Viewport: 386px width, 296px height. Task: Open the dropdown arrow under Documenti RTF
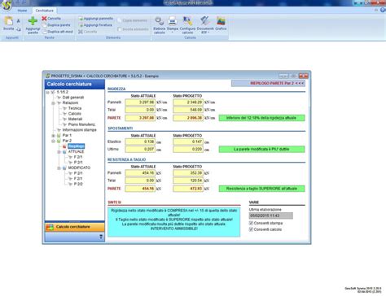click(208, 33)
